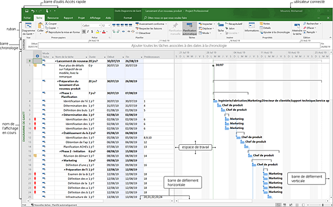Enable Planification automatique mode
The width and height of the screenshot is (333, 207).
[x=190, y=28]
